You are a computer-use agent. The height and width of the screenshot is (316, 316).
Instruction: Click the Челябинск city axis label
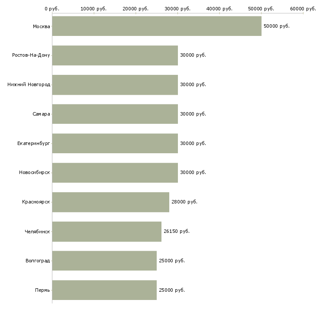(x=37, y=232)
